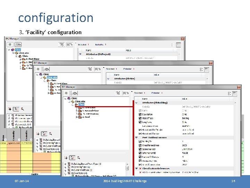250x188 pixels.
Task: Collapse the Attributes (IfcBuilding) section
Action: (136, 103)
